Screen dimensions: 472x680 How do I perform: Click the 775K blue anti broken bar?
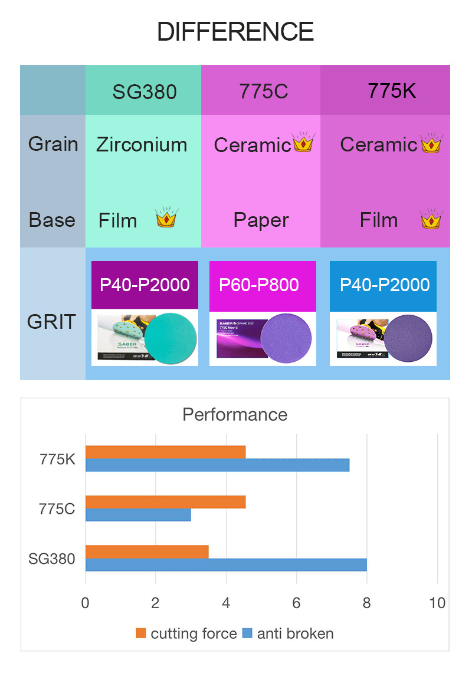[218, 466]
